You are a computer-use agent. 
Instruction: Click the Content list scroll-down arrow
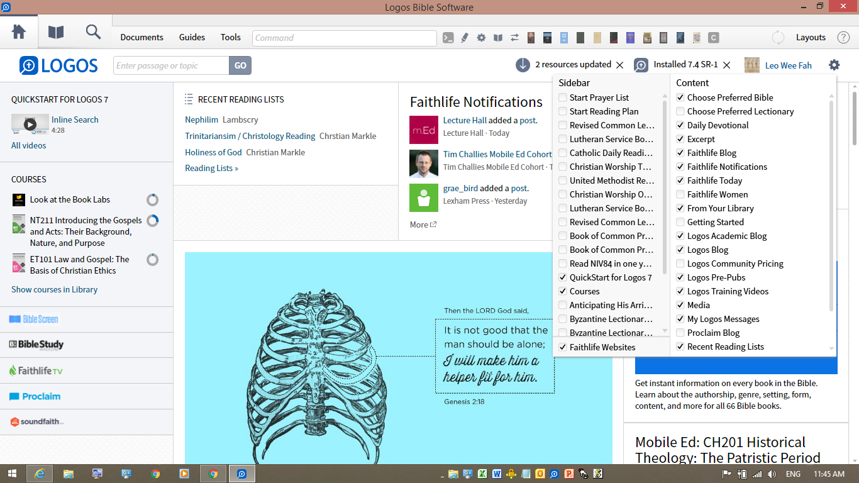tap(832, 348)
